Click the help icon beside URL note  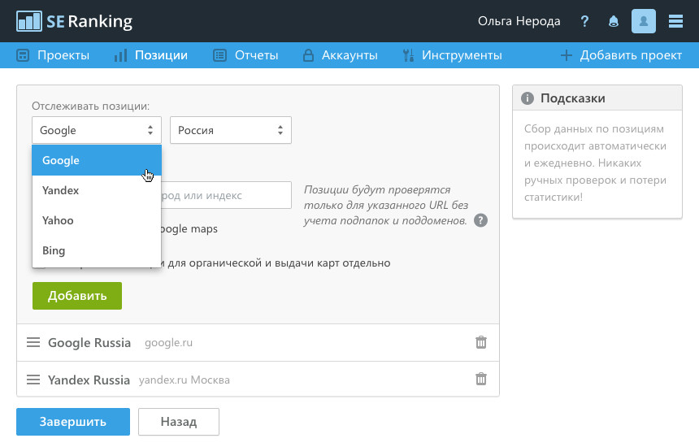tap(480, 220)
